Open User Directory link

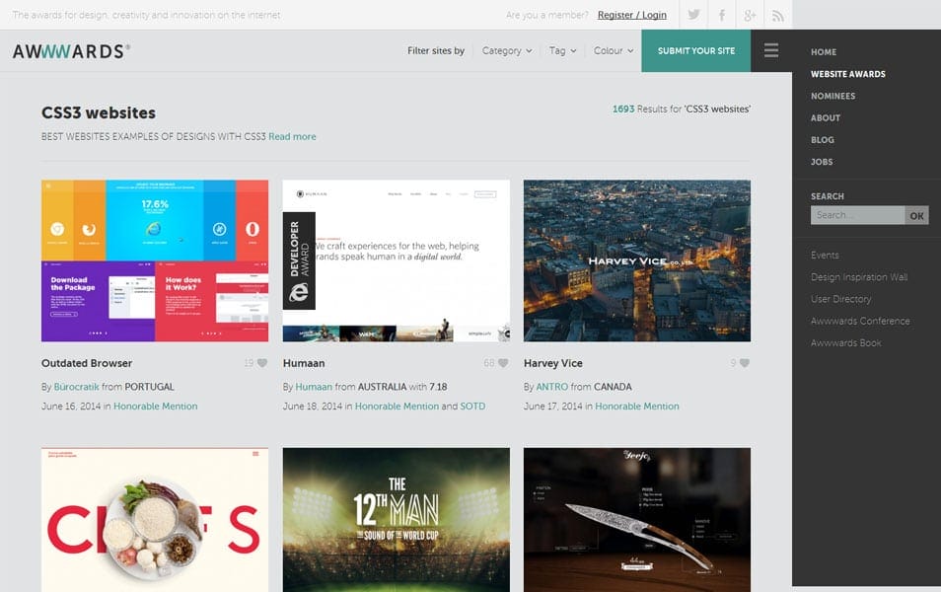point(840,299)
